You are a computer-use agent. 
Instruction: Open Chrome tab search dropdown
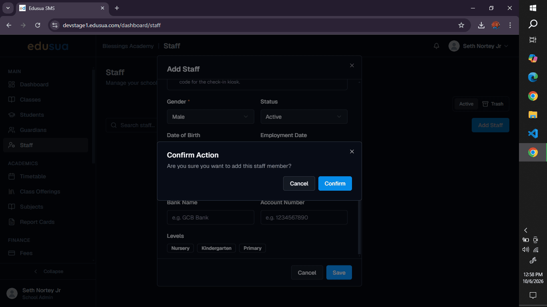(8, 8)
